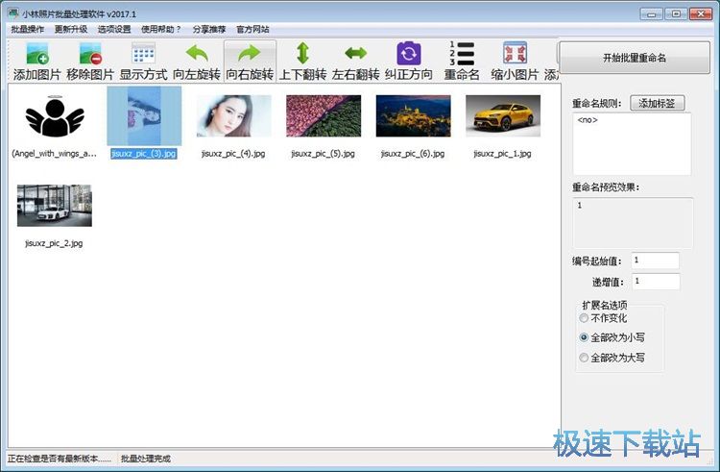Screen dimensions: 720x472
Task: Flip vertically using 上下翻转 icon
Action: (302, 54)
